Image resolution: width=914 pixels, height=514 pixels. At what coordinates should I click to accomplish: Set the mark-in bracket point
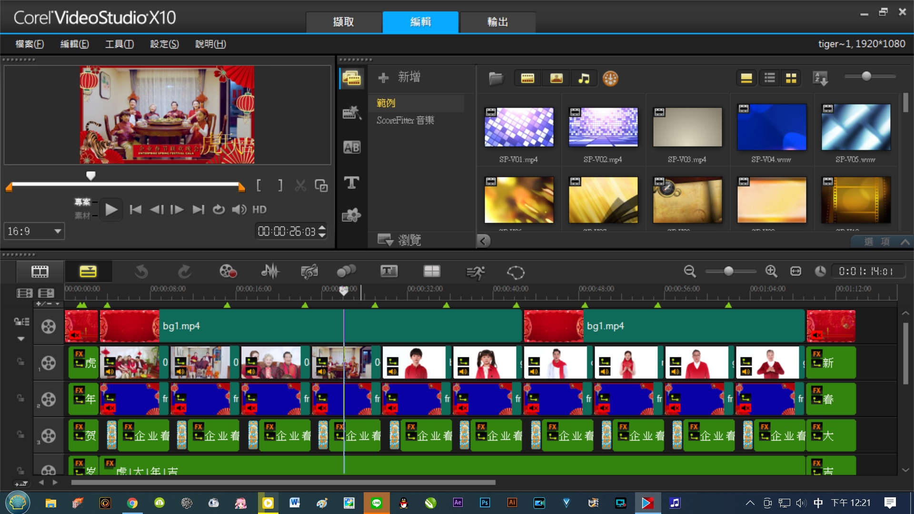coord(258,186)
